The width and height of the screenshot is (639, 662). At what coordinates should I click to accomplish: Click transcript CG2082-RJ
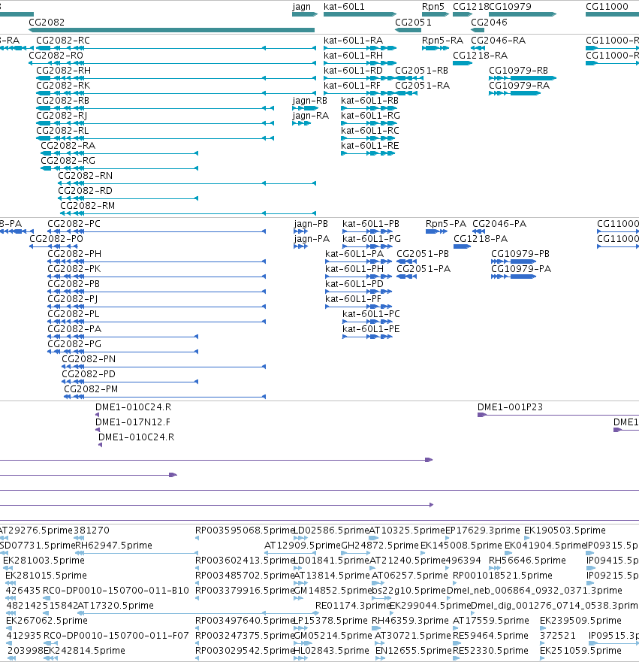(62, 116)
